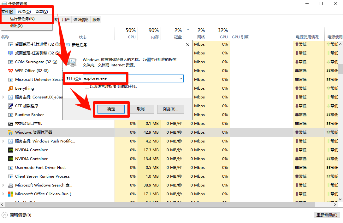Screen dimensions: 343x223
Task: Click the Run dialog computer graphic icon
Action: [x=72, y=62]
